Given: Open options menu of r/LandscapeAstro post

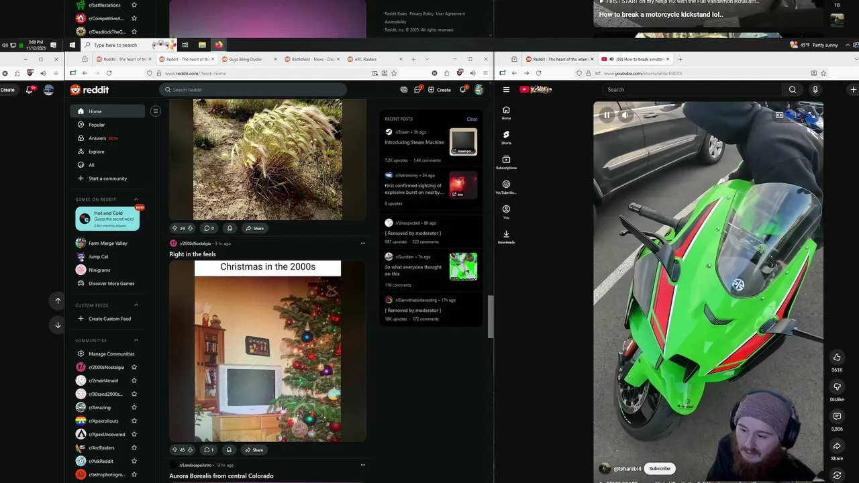Looking at the screenshot, I should coord(363,465).
